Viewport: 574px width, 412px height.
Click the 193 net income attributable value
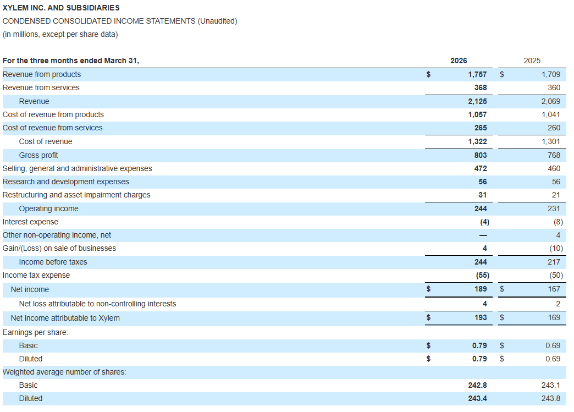pyautogui.click(x=481, y=318)
